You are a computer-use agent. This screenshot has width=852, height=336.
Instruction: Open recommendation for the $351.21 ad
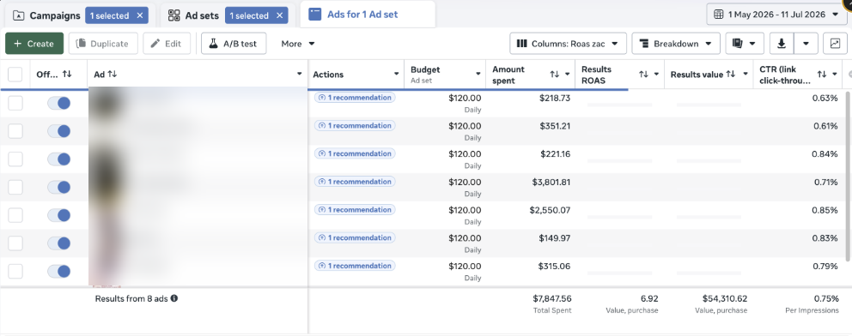point(355,126)
